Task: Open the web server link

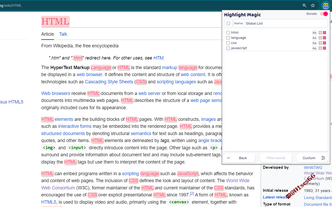Action: click(x=149, y=93)
